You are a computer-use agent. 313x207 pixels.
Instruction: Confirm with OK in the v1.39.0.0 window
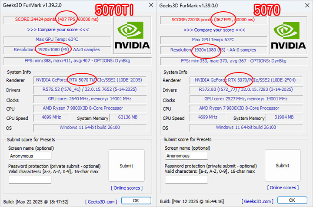(x=292, y=200)
